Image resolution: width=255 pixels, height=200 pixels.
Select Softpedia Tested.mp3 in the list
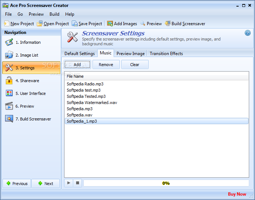(156, 96)
